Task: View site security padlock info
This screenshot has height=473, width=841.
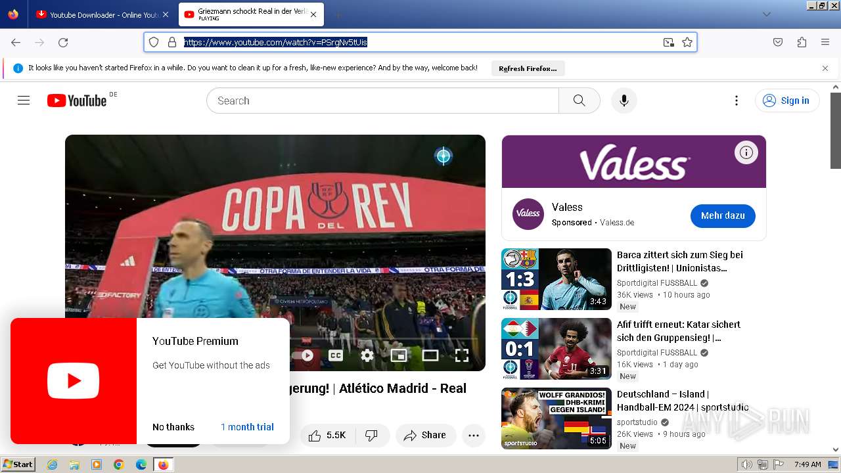Action: 172,42
